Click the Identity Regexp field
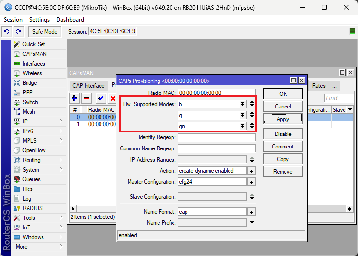 tap(216, 137)
